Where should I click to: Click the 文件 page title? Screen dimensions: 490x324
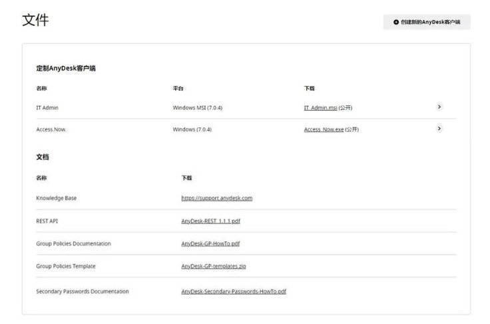[x=35, y=20]
